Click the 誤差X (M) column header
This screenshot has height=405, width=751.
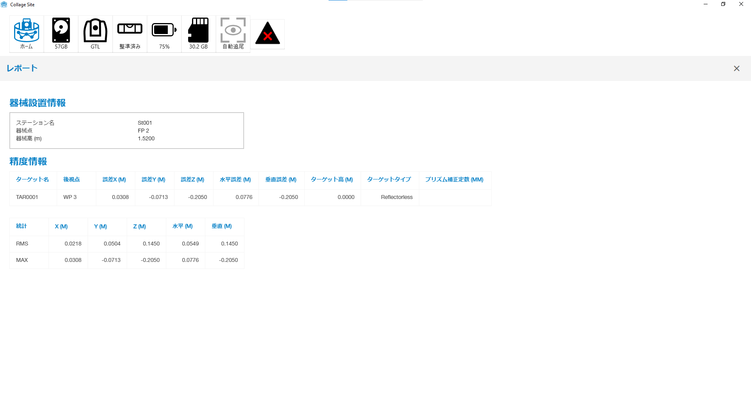pos(114,179)
